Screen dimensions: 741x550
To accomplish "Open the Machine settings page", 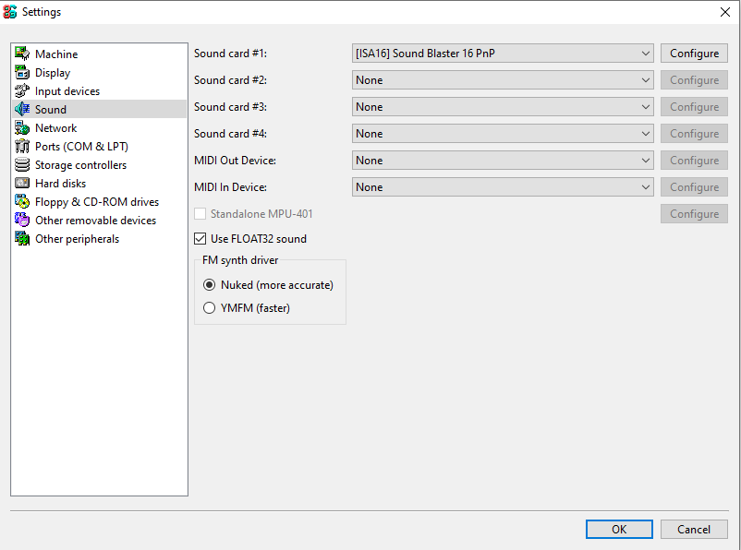I will coord(56,54).
